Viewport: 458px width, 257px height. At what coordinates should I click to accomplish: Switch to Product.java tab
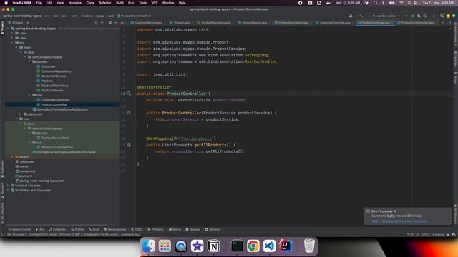[x=180, y=23]
